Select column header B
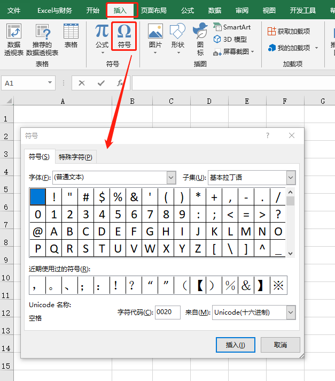This screenshot has height=381, width=335. (x=132, y=101)
